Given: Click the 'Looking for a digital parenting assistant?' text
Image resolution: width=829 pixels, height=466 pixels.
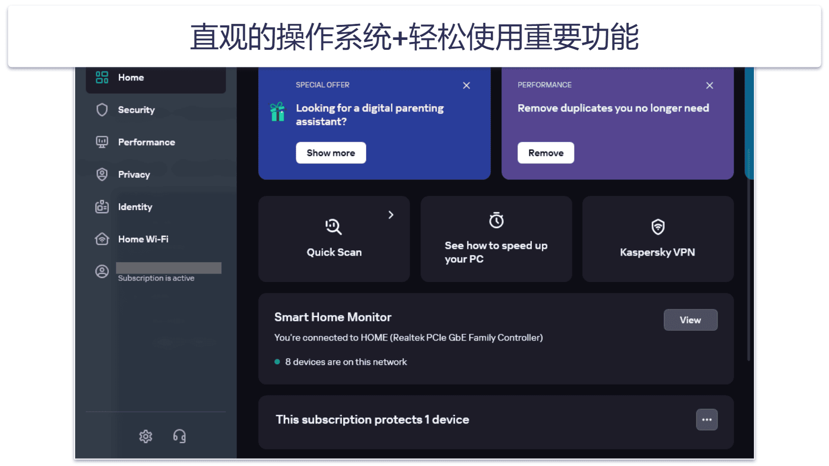Looking at the screenshot, I should tap(370, 115).
